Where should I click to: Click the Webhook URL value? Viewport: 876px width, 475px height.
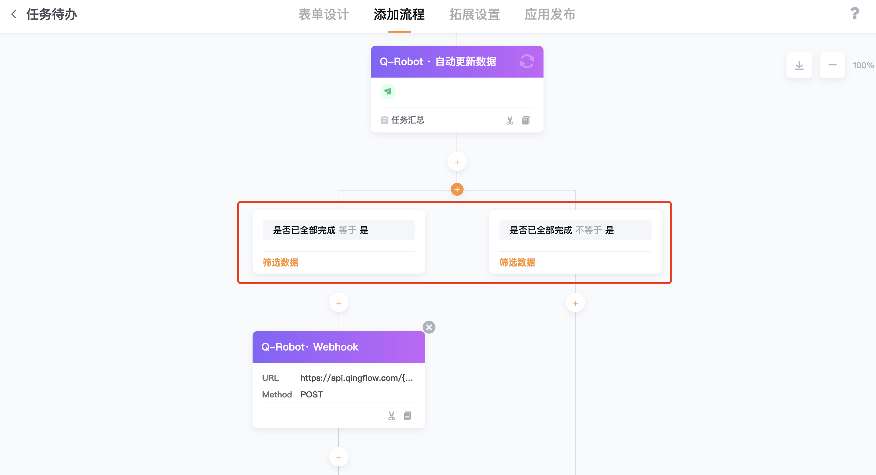[x=356, y=378]
